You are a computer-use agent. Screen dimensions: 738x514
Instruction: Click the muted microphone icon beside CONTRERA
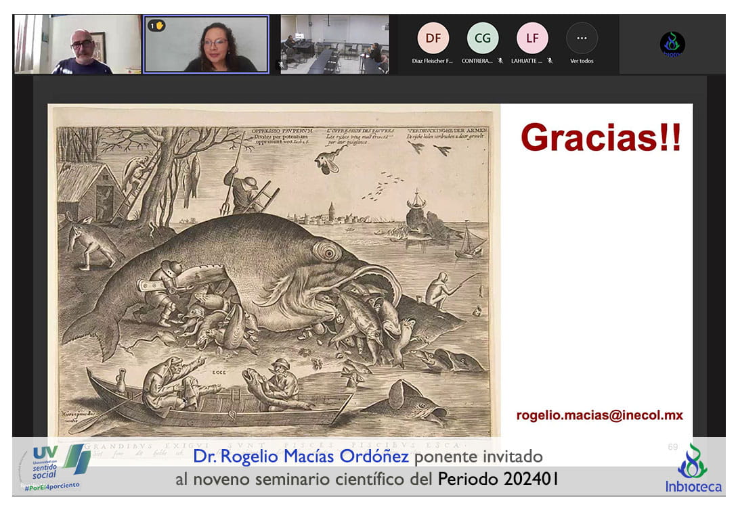coord(500,61)
